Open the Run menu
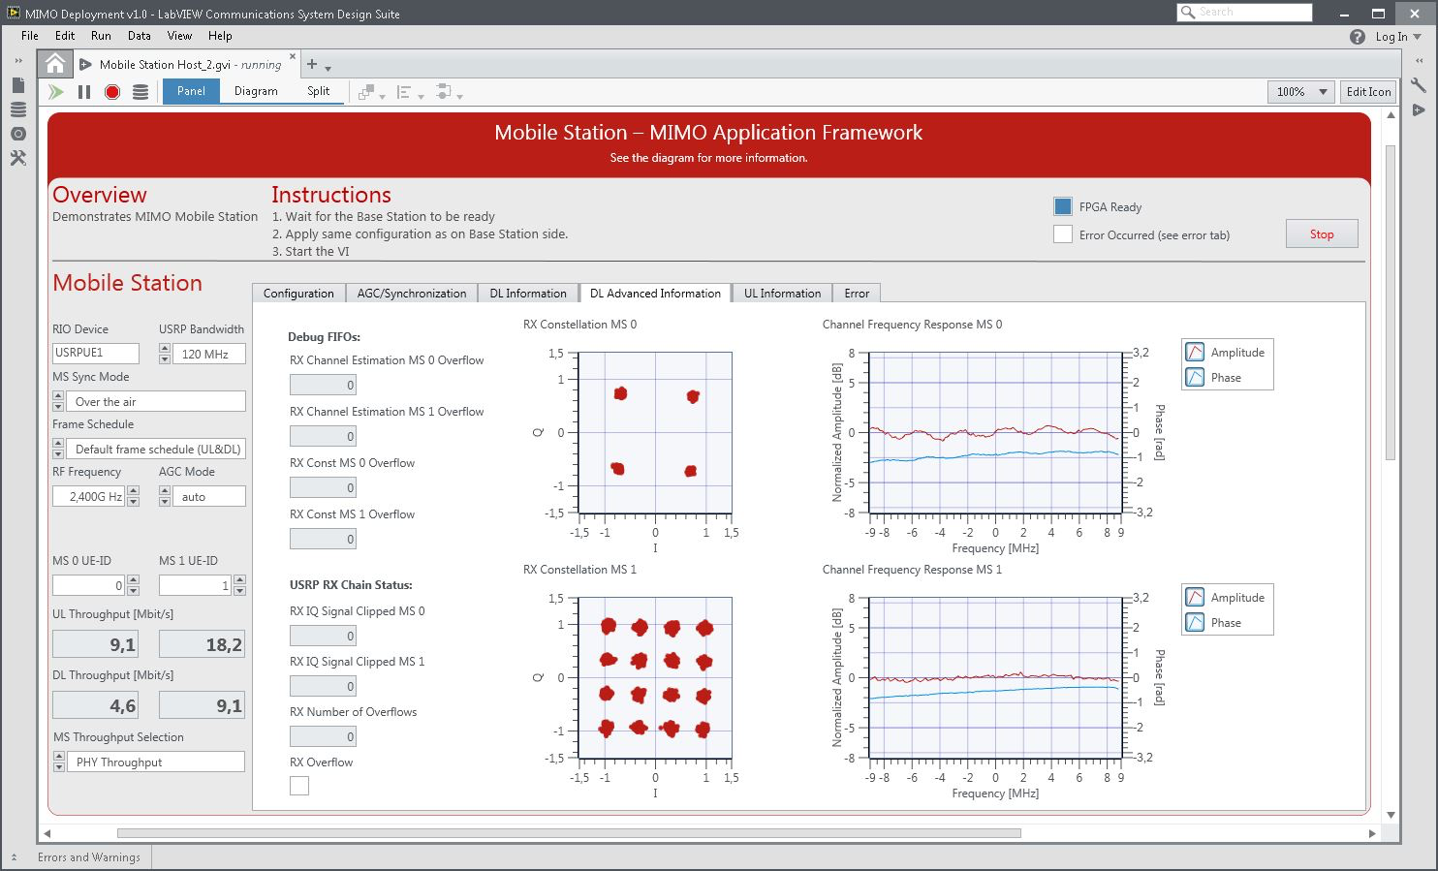 [101, 36]
